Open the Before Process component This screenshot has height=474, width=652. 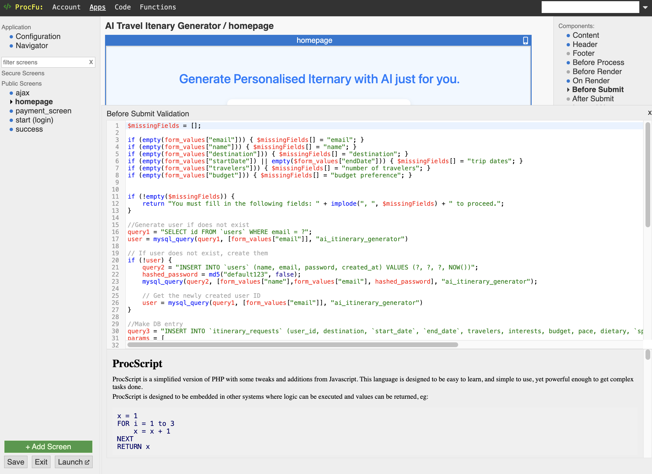(598, 62)
